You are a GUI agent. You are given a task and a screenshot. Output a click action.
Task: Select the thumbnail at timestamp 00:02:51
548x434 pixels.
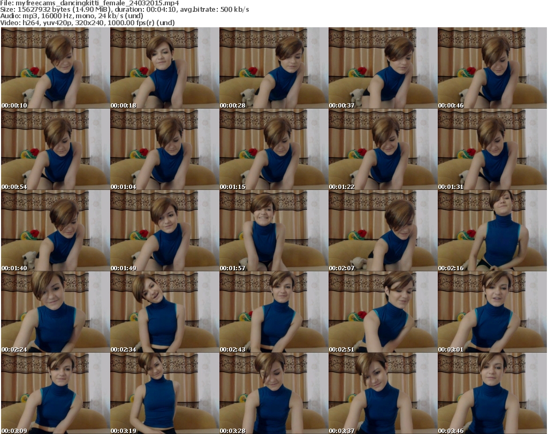[383, 312]
